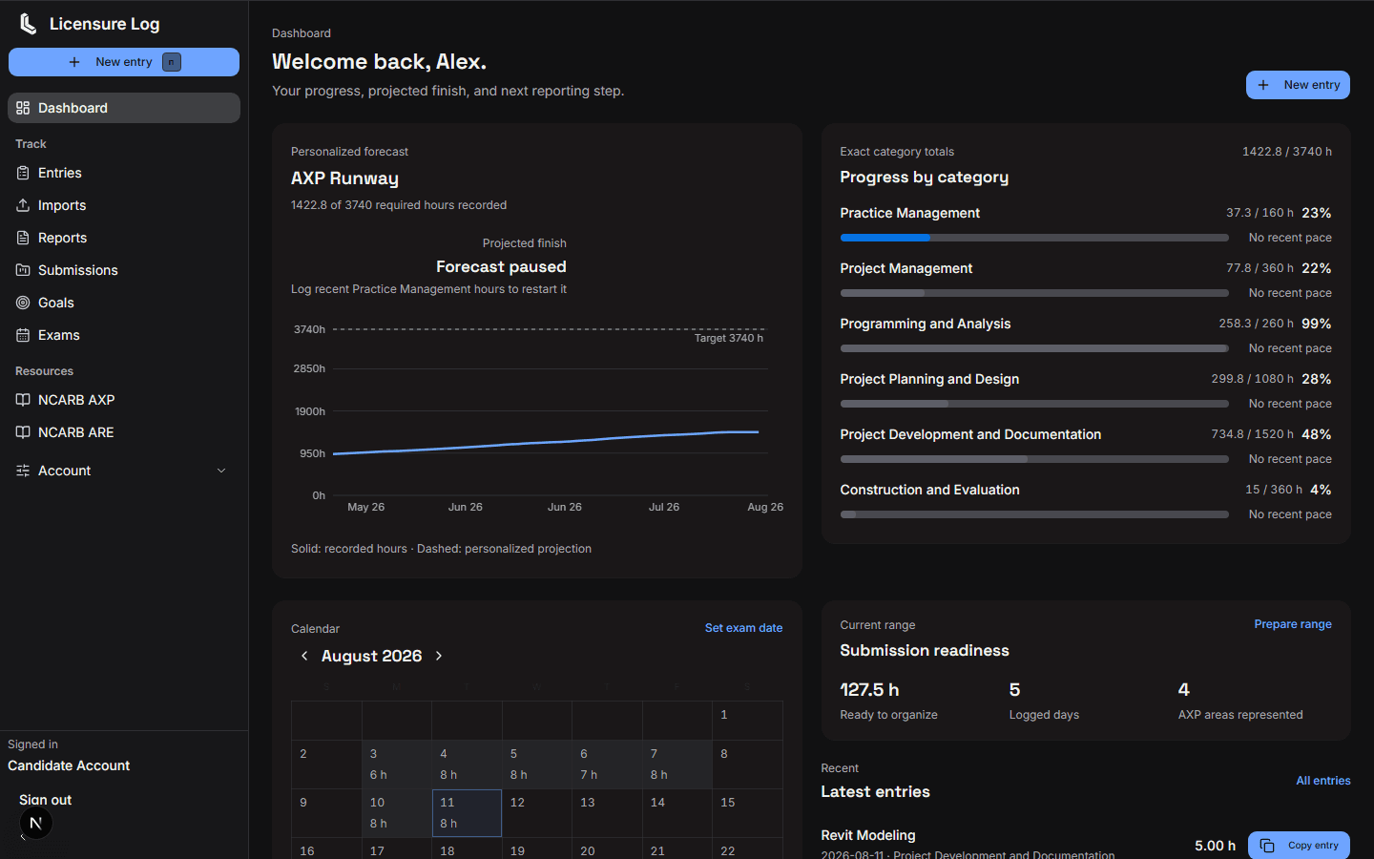Click the n shortcut badge on New entry
The height and width of the screenshot is (859, 1374).
[x=172, y=62]
